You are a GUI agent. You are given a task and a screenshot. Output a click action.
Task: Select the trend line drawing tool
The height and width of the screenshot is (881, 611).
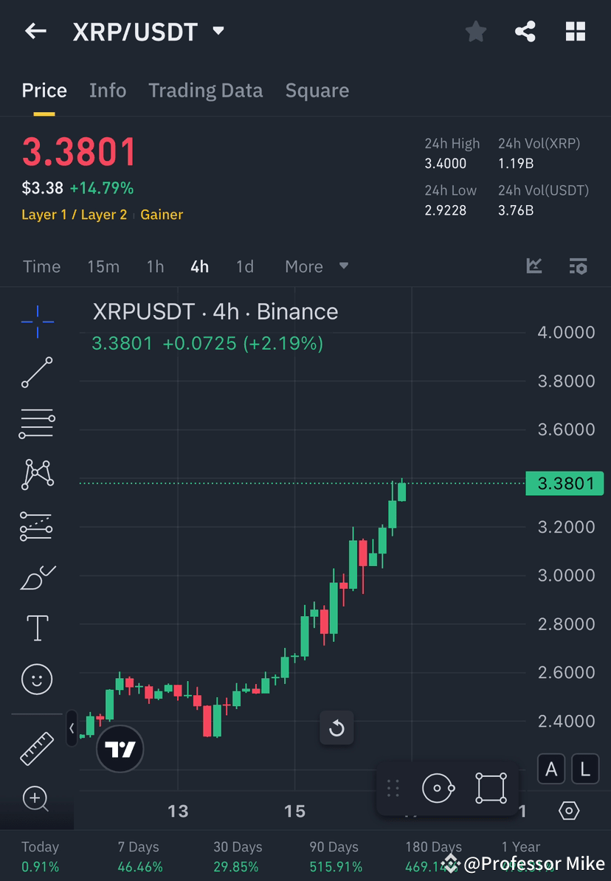click(x=37, y=373)
